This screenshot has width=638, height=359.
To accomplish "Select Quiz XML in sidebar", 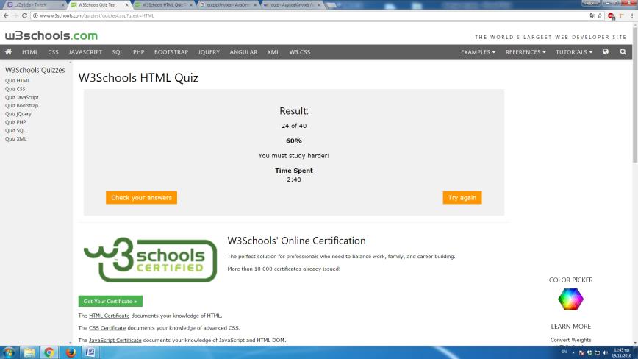I will pos(16,139).
